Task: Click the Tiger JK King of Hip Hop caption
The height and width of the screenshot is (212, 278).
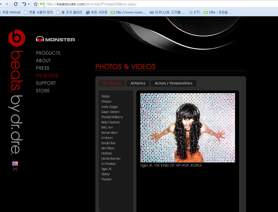Action: tap(171, 166)
